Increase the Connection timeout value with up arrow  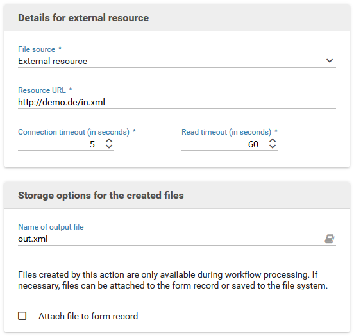tap(109, 140)
